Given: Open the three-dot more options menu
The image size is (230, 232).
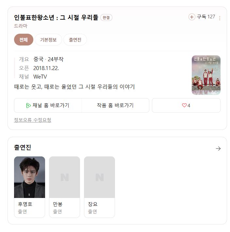Looking at the screenshot, I should pyautogui.click(x=220, y=18).
